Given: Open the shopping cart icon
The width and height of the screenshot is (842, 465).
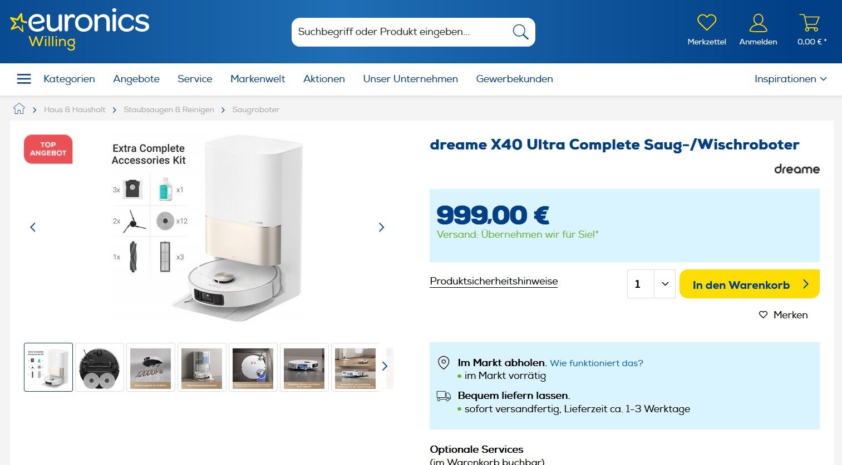Looking at the screenshot, I should [x=810, y=23].
